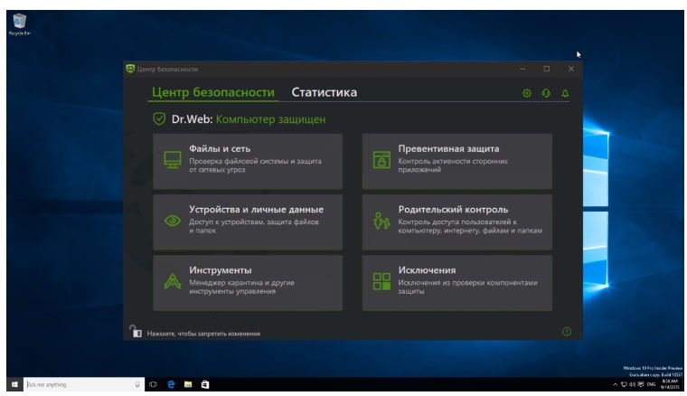Click the eye icon of Устройства и личные данные
The image size is (687, 396).
coord(172,221)
